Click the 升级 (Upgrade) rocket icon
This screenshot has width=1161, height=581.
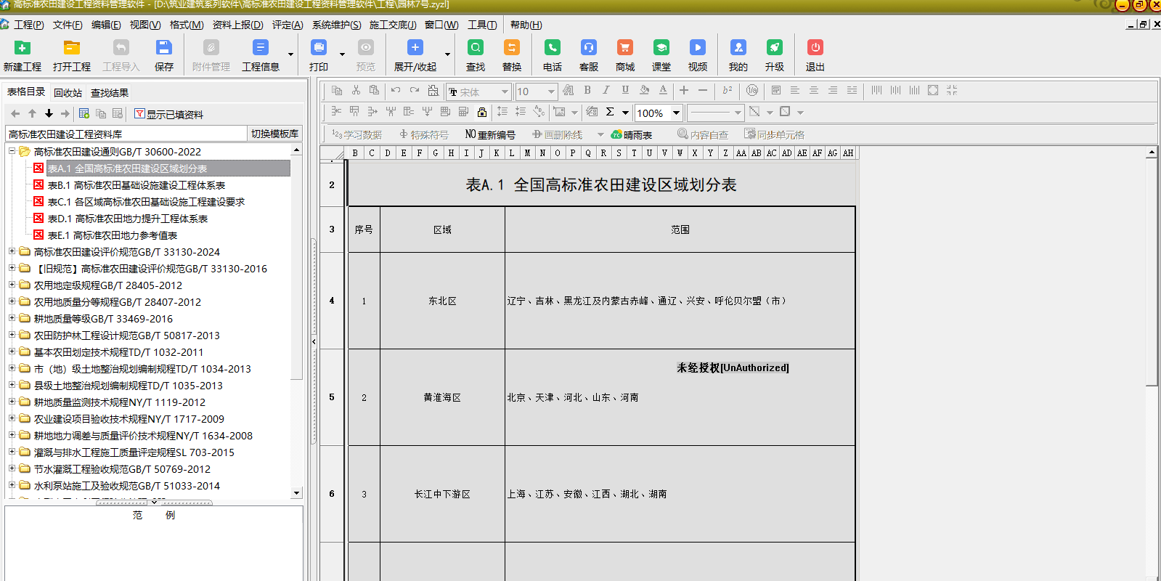(774, 48)
